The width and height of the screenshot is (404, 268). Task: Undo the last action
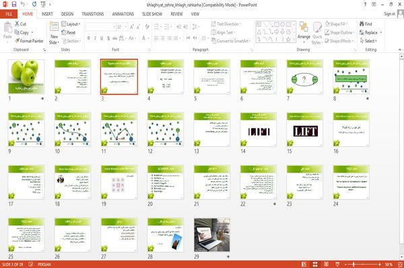23,5
